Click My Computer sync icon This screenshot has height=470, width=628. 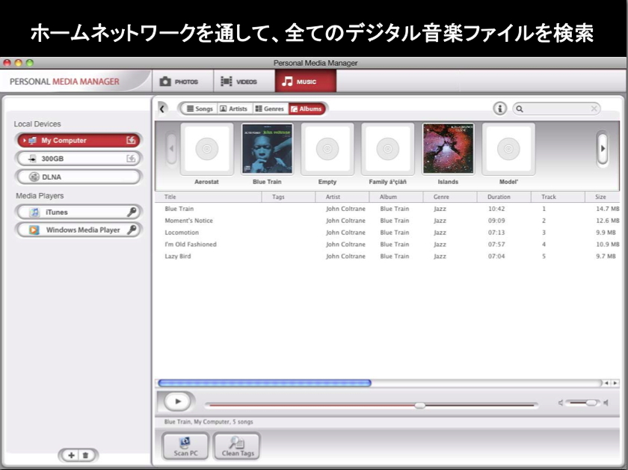tap(131, 140)
